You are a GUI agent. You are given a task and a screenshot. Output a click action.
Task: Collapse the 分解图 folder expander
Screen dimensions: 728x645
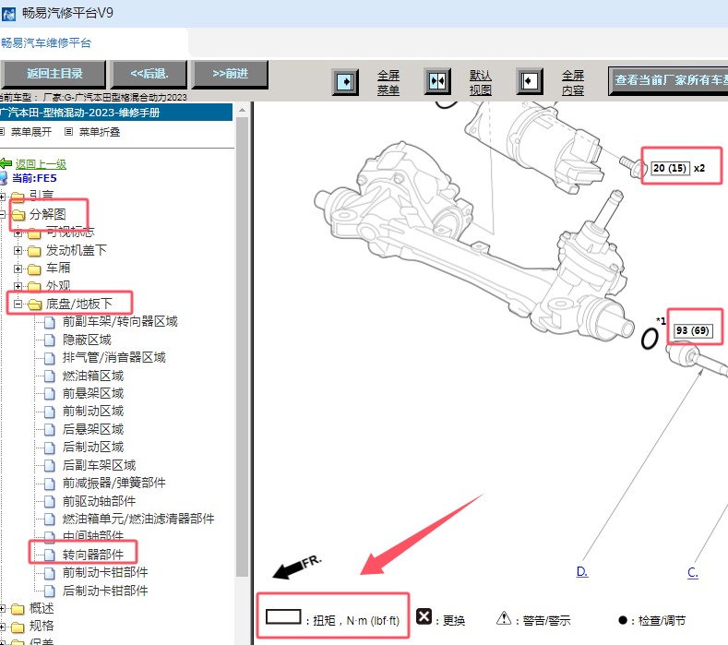point(3,214)
